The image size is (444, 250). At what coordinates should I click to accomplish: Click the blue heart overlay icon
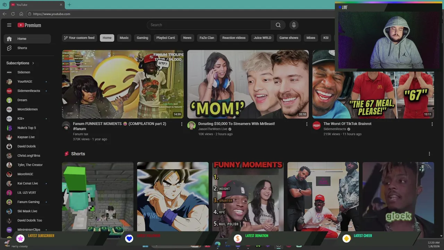129,238
